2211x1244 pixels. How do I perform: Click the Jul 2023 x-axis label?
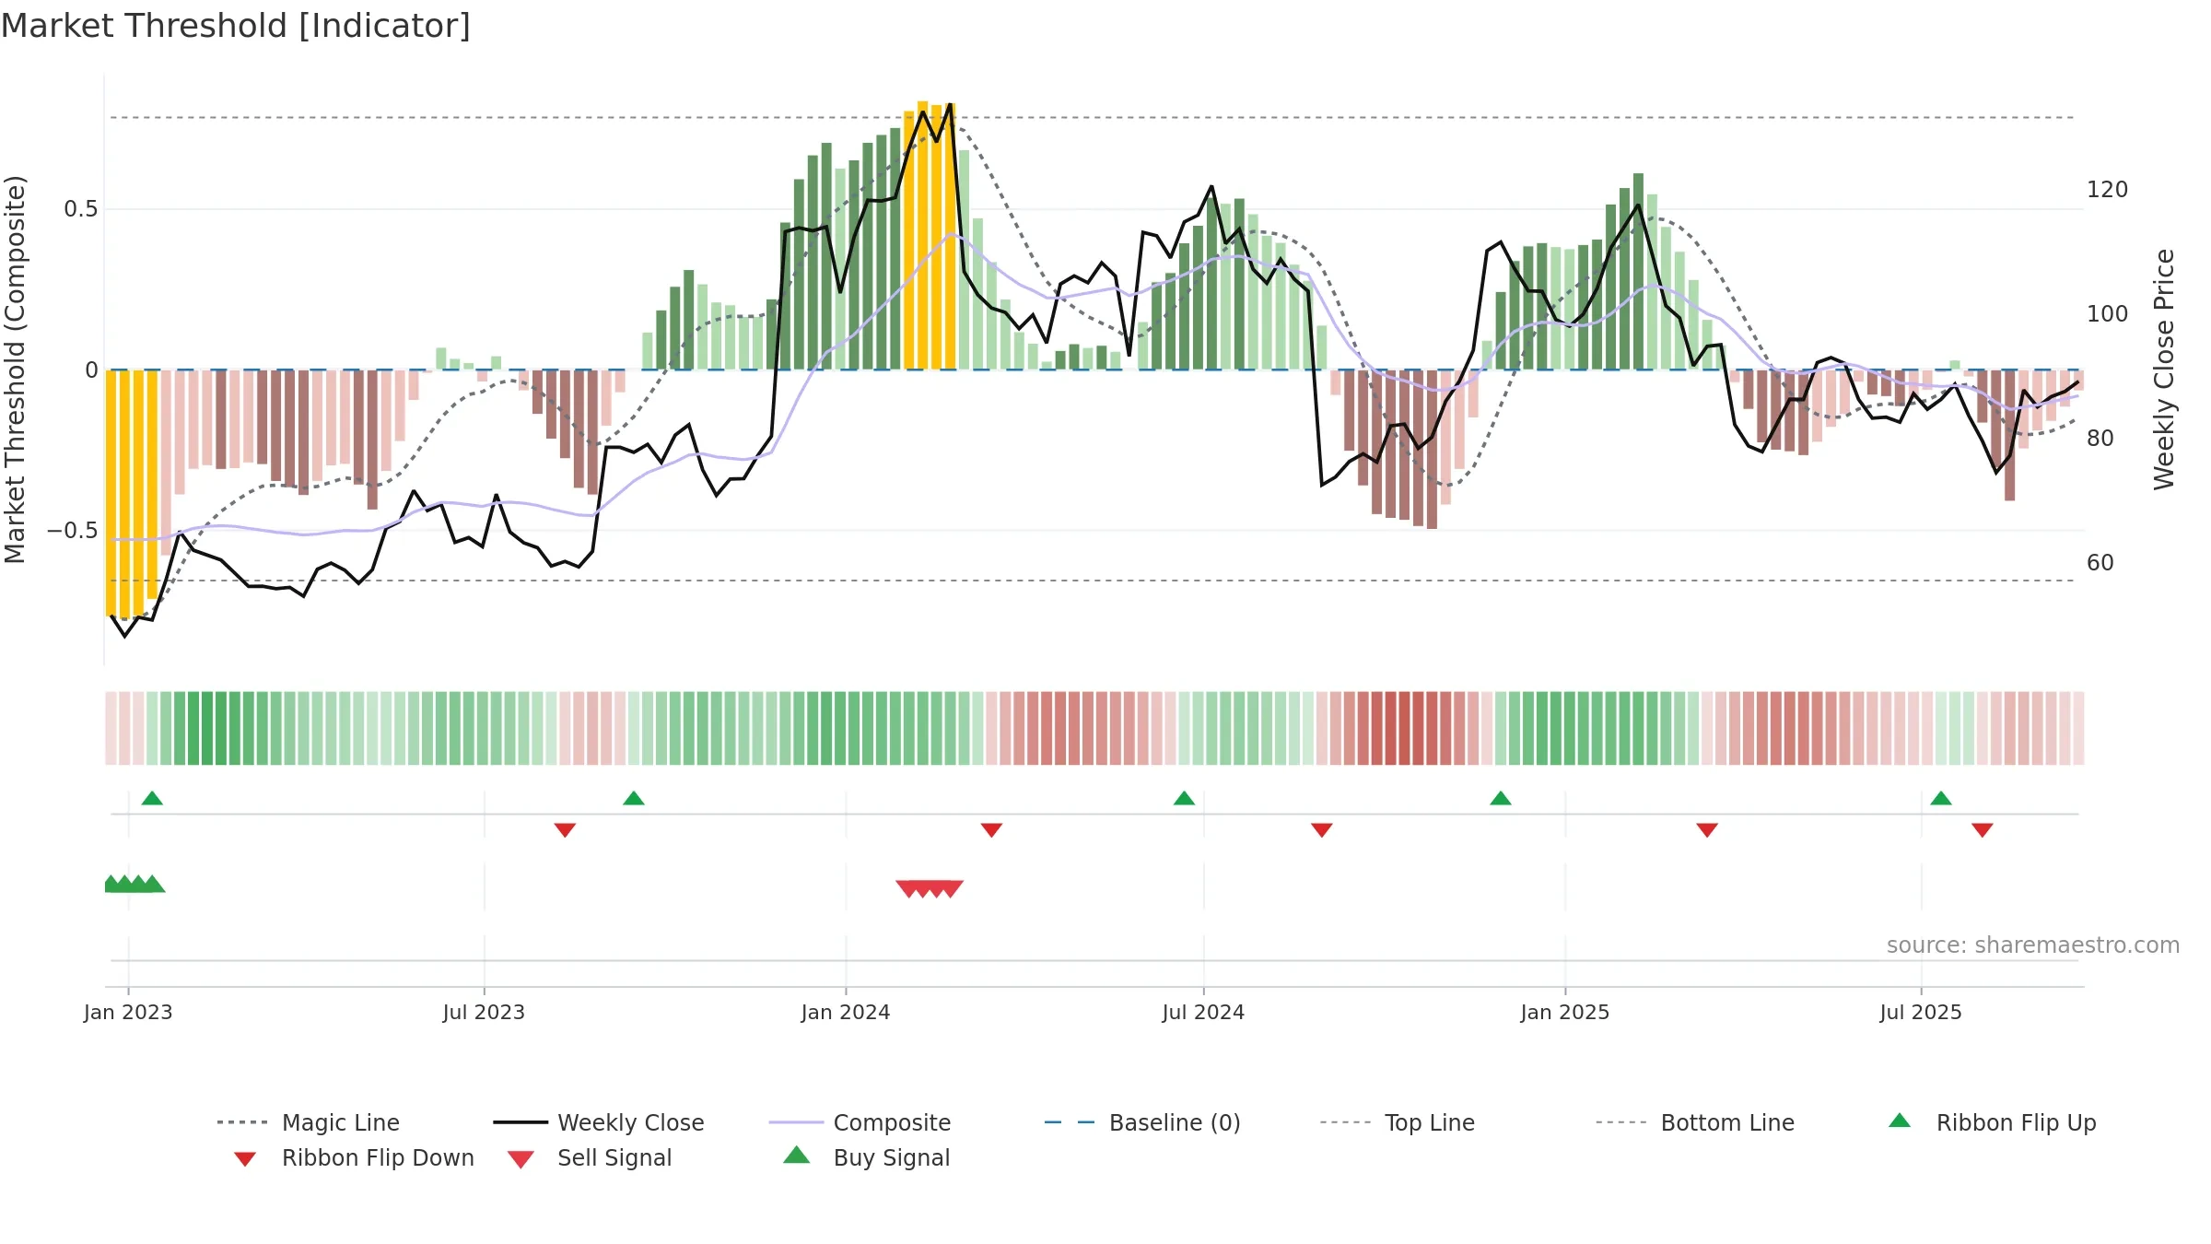(x=484, y=1012)
